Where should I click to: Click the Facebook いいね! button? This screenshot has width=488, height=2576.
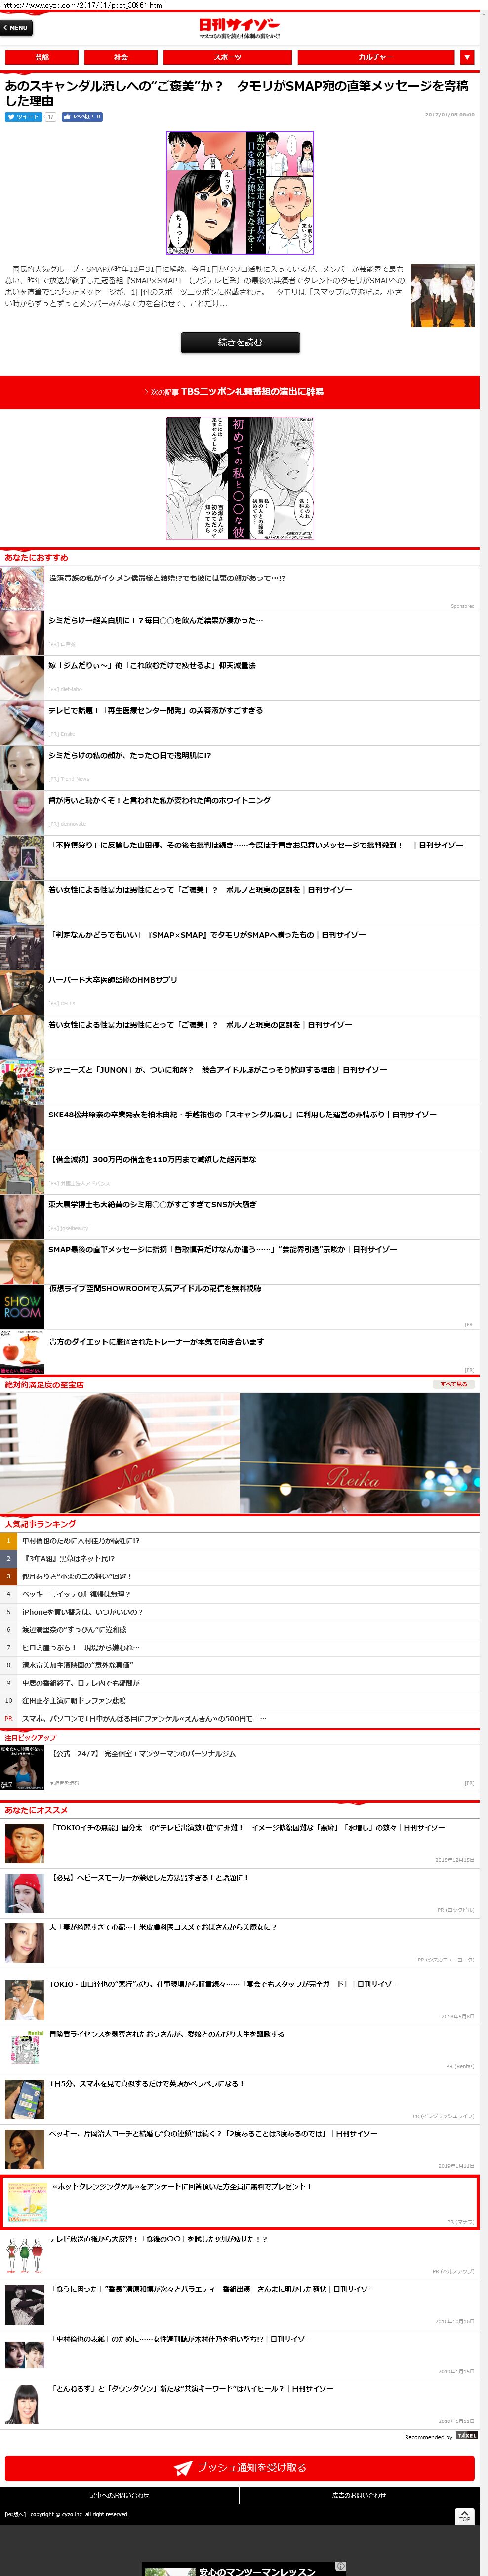[x=82, y=117]
